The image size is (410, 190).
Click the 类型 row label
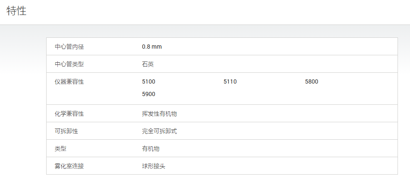[60, 149]
